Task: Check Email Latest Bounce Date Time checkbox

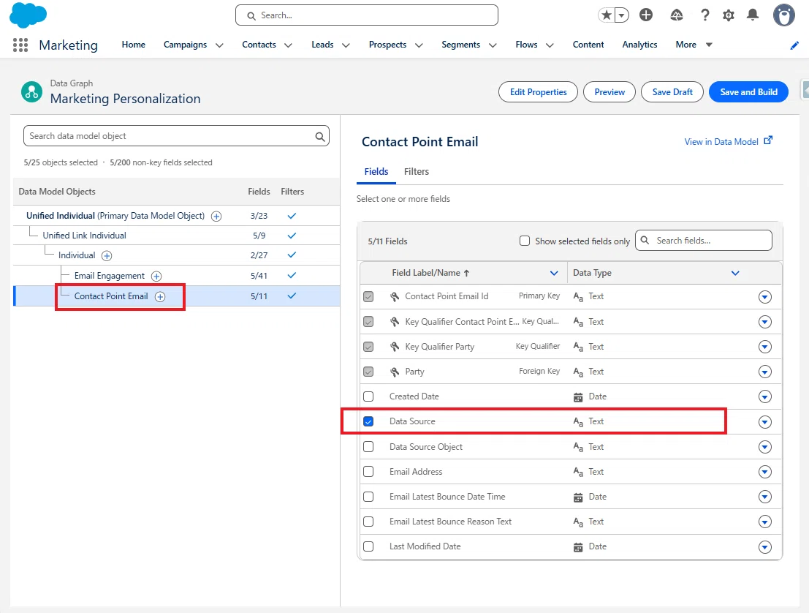Action: point(368,497)
